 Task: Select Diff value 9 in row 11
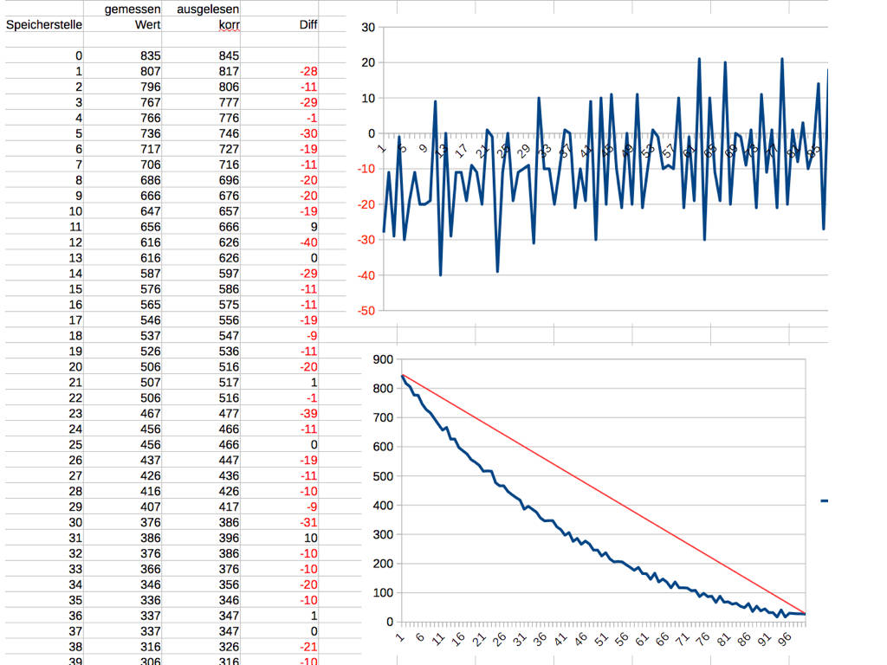tap(313, 228)
